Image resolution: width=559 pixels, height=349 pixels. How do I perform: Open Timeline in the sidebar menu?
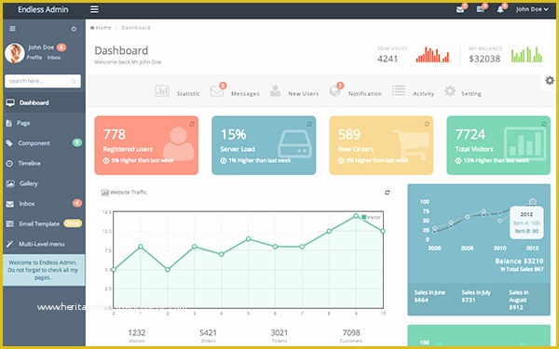[x=44, y=164]
